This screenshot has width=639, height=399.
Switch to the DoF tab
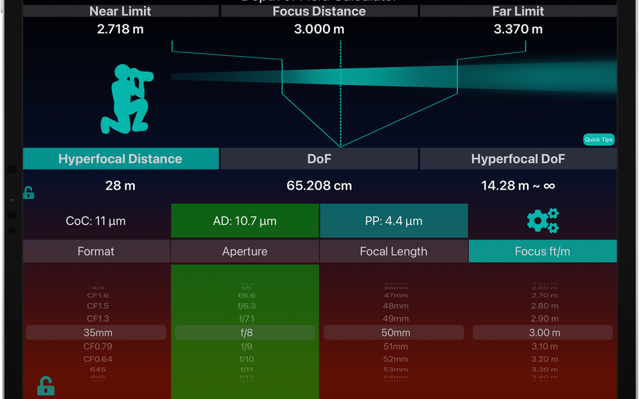[x=319, y=159]
